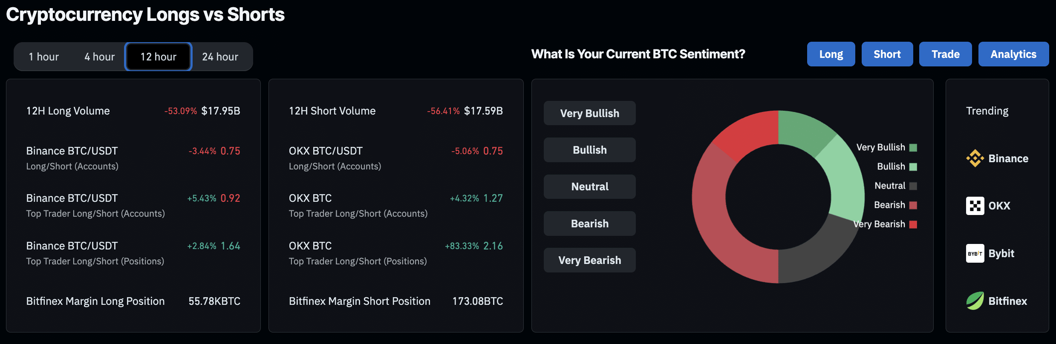Click the Binance logo icon in Trending

coord(975,158)
